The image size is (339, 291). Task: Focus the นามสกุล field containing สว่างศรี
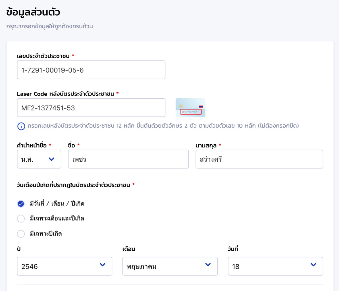click(x=259, y=159)
